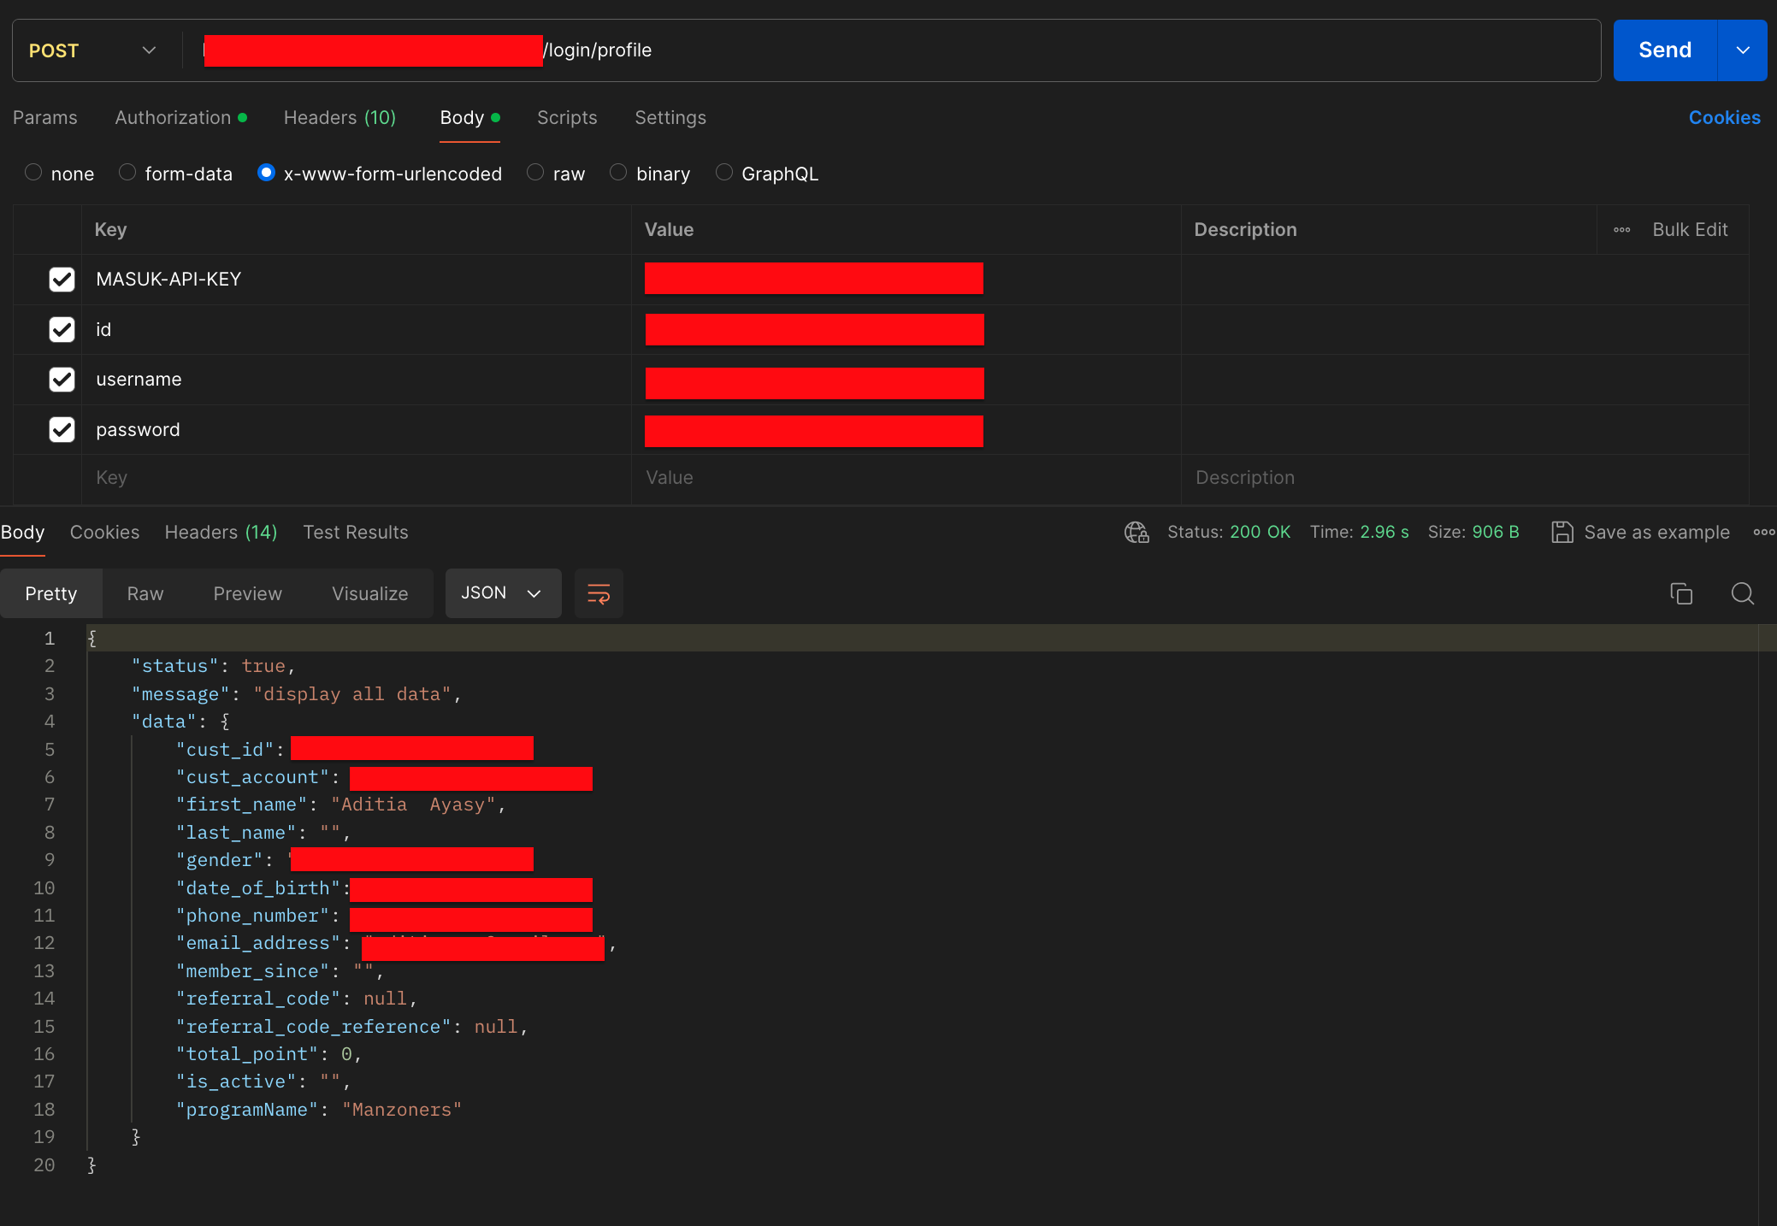
Task: Open the Send button arrow dropdown
Action: [1742, 50]
